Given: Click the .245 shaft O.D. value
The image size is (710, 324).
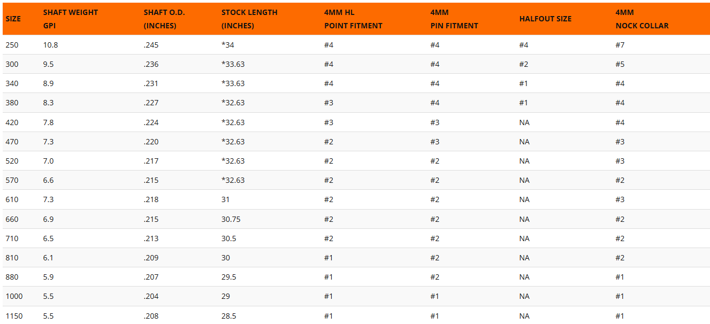Looking at the screenshot, I should pyautogui.click(x=151, y=45).
